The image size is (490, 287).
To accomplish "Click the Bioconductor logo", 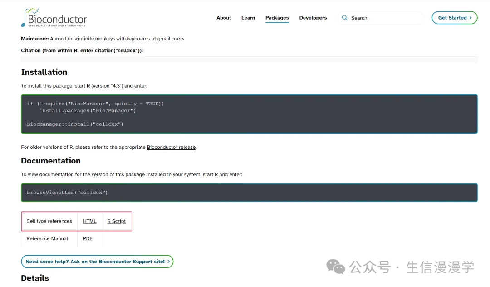I will (54, 18).
